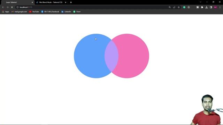Click the purple overlap of the circles

click(x=111, y=56)
